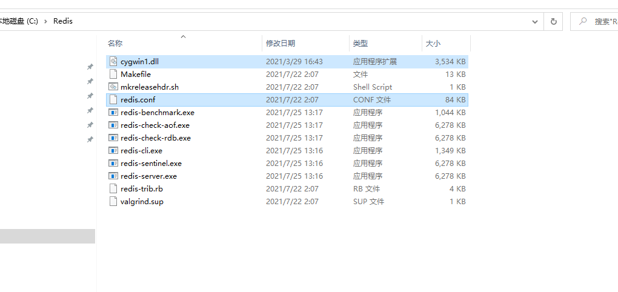618x292 pixels.
Task: Click the 应用程序扩展 type cell
Action: coord(374,61)
